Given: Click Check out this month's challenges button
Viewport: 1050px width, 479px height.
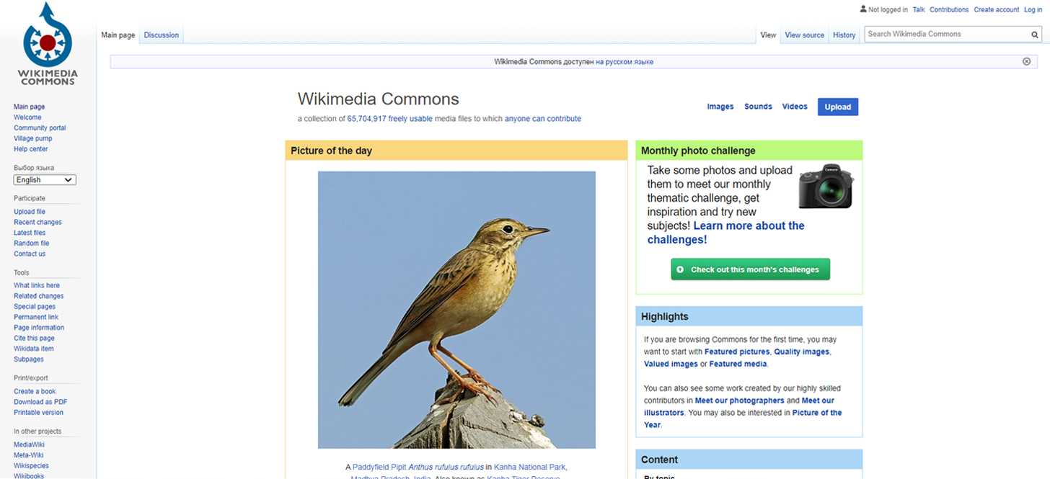Looking at the screenshot, I should (x=750, y=269).
